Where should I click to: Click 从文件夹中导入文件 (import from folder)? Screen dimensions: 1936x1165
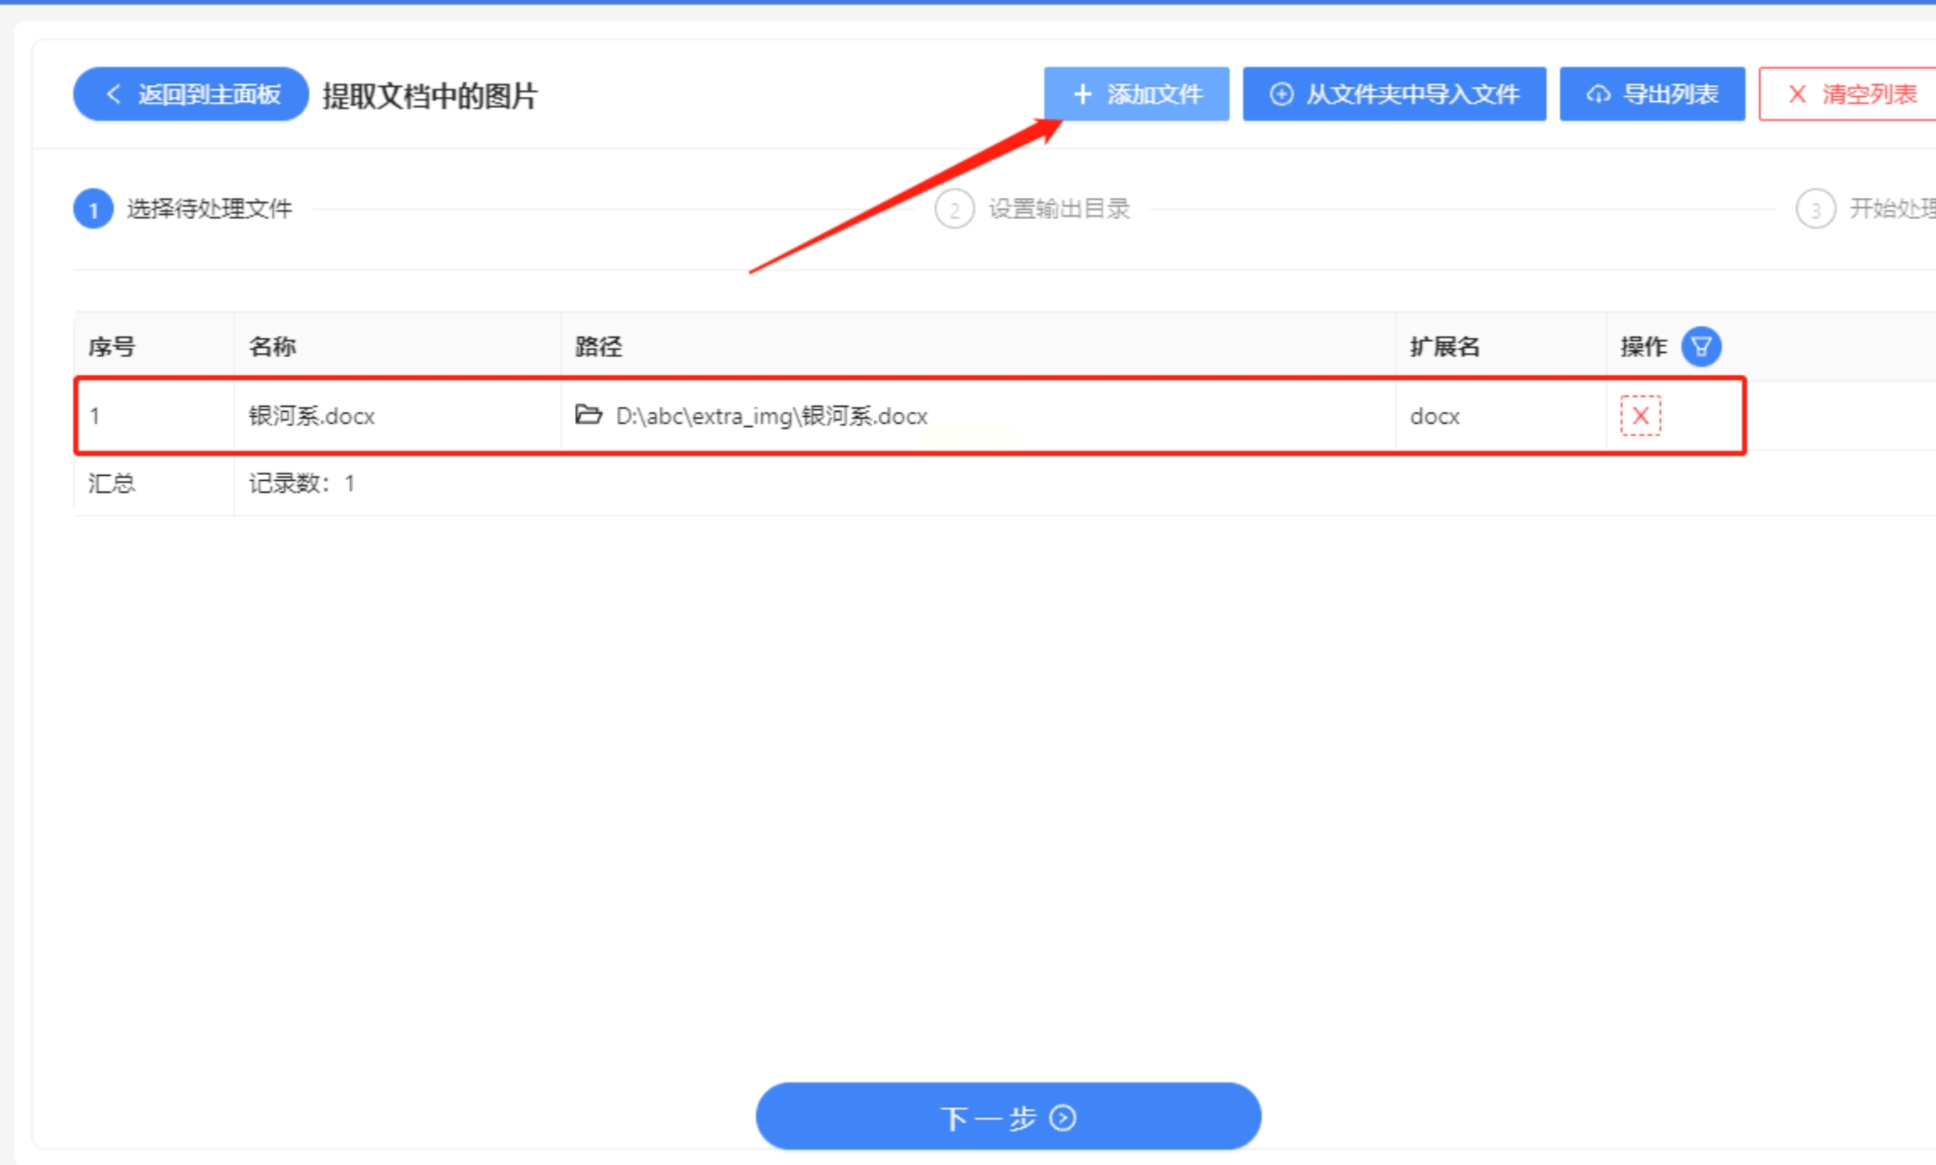1393,94
